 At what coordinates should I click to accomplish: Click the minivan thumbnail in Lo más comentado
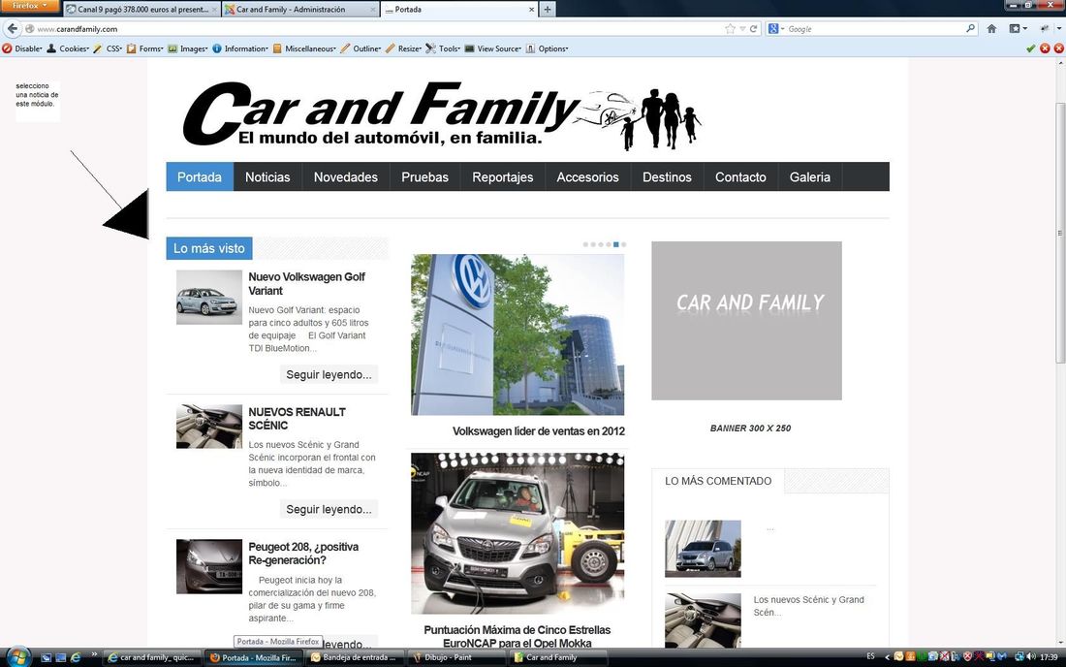point(703,549)
